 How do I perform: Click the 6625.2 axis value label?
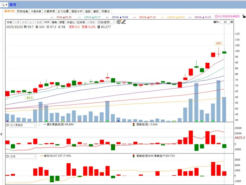click(240, 138)
